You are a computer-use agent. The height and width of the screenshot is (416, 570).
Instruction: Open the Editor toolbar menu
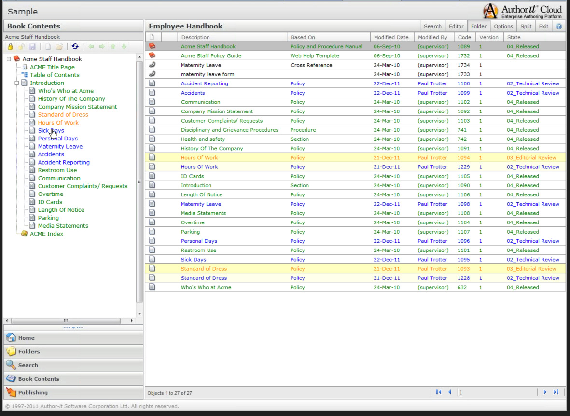[456, 26]
